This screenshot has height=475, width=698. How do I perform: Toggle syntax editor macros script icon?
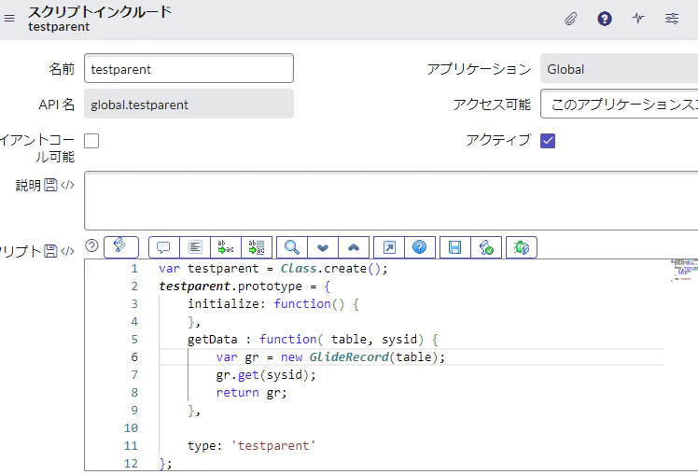coord(121,247)
